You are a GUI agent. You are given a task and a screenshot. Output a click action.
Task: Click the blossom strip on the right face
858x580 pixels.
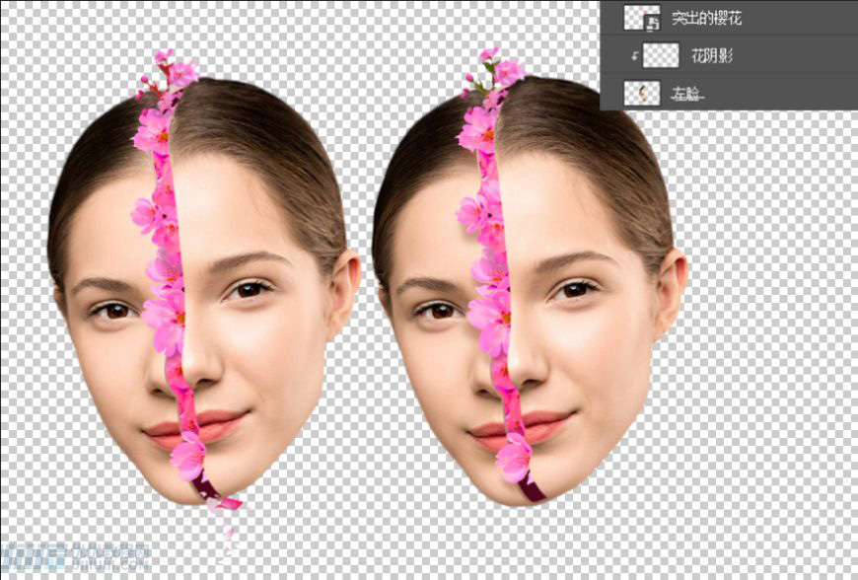[493, 296]
